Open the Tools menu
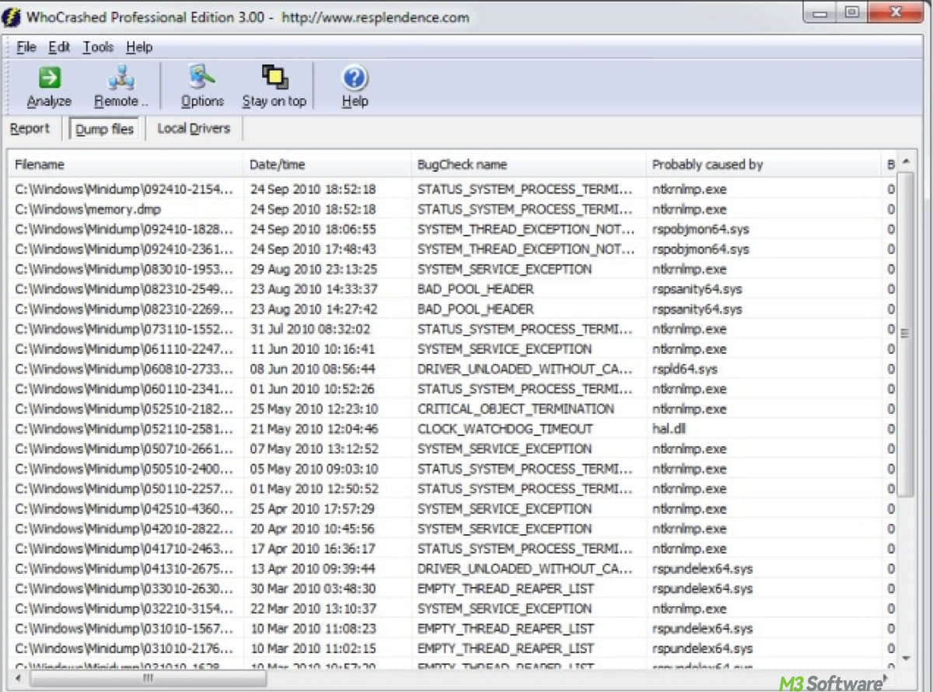933x692 pixels. (x=98, y=47)
